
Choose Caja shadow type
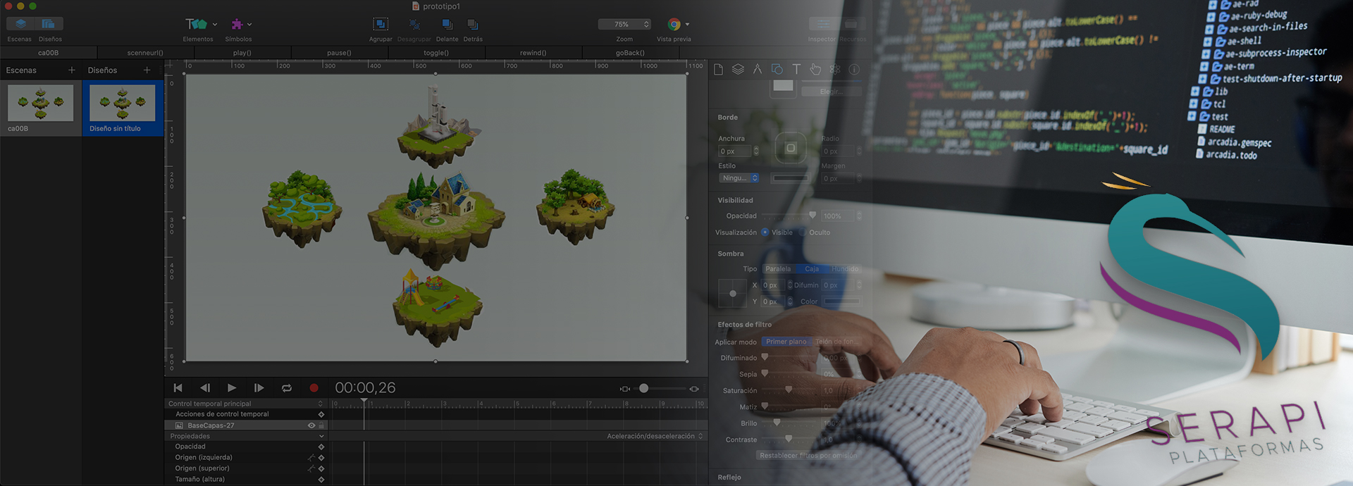(x=812, y=269)
